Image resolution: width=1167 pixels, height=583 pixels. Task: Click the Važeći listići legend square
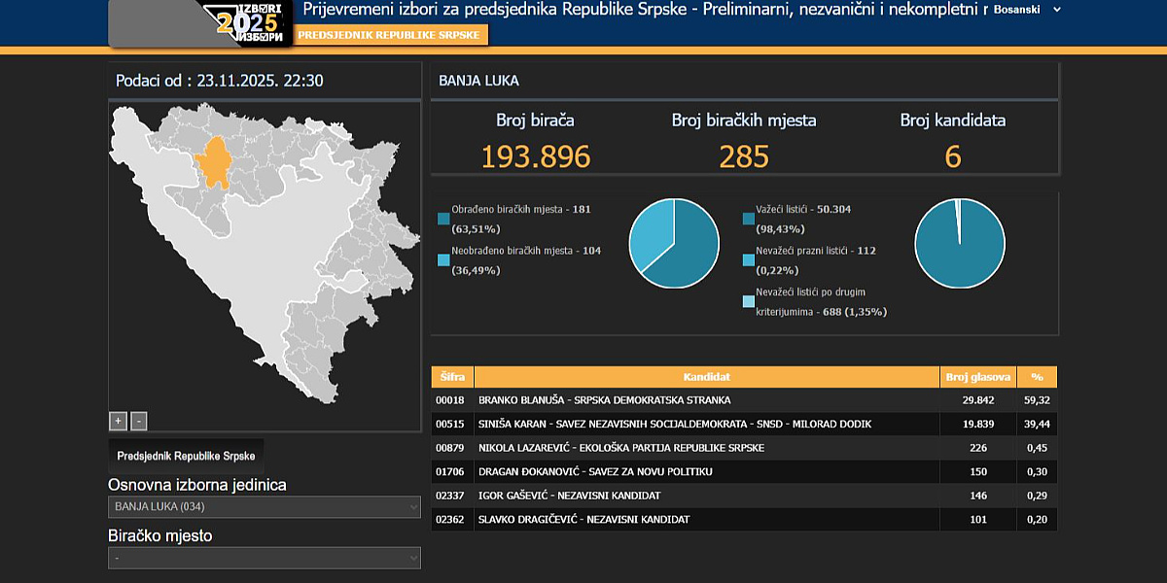[x=748, y=219]
